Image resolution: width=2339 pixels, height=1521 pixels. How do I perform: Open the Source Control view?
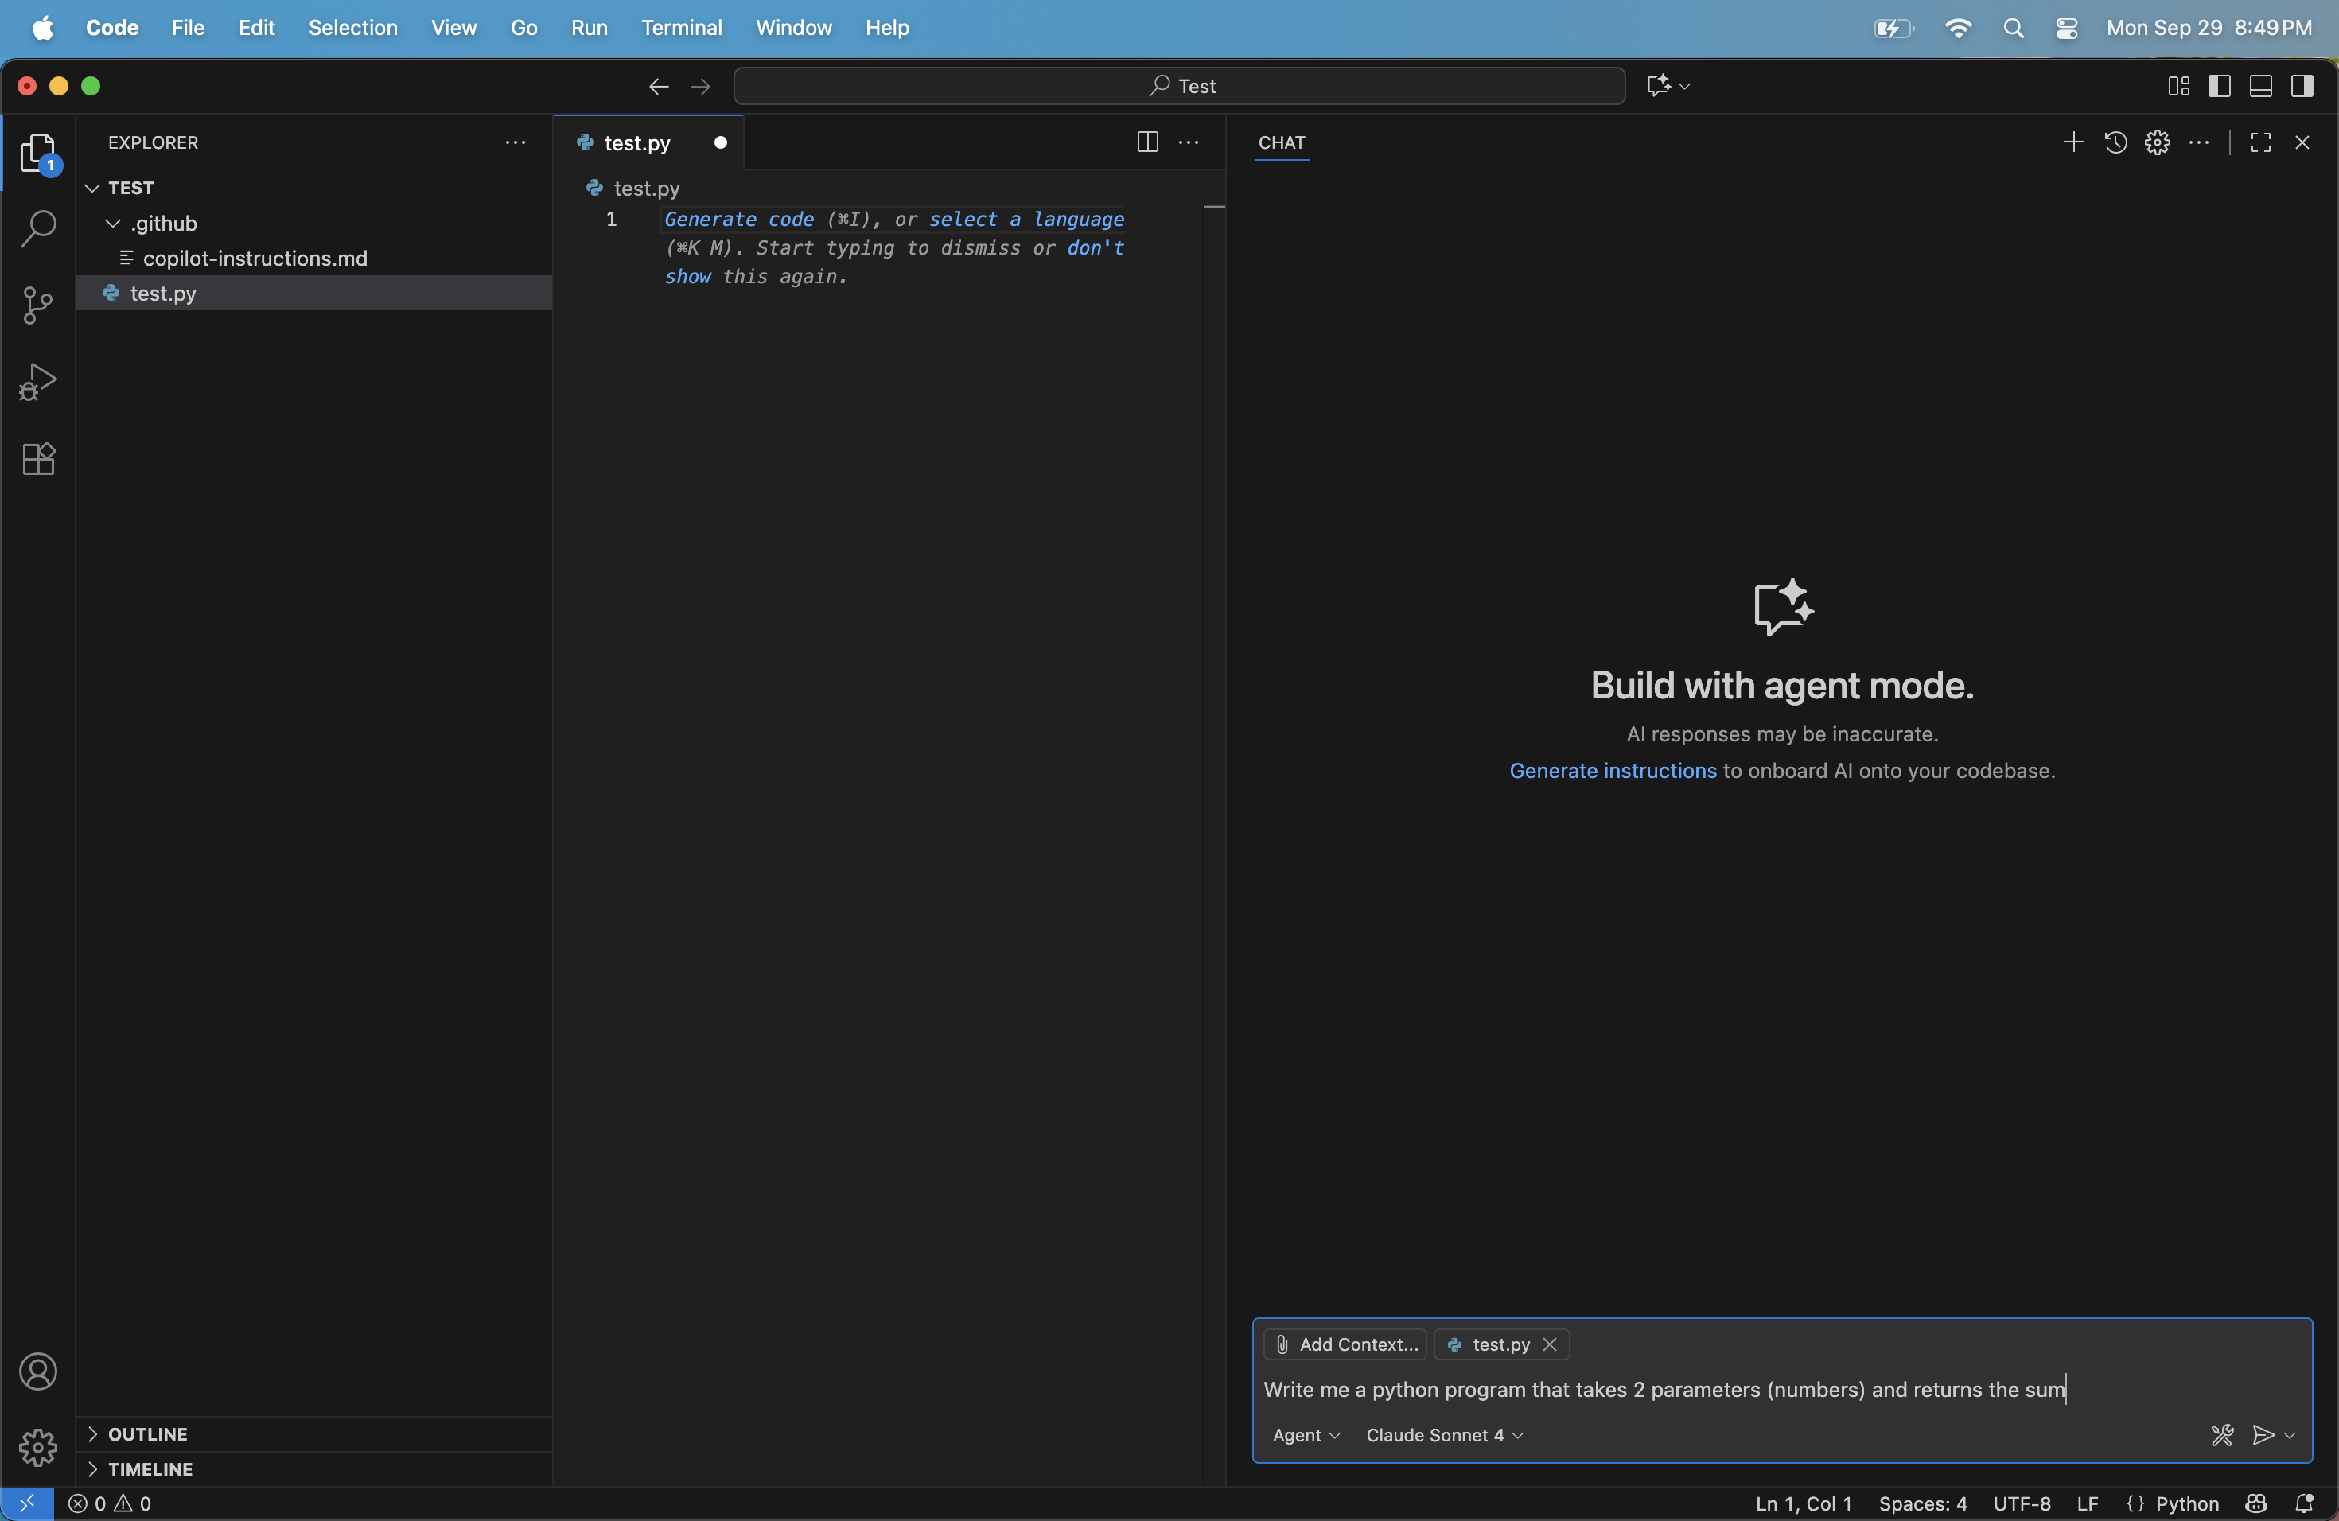click(38, 305)
